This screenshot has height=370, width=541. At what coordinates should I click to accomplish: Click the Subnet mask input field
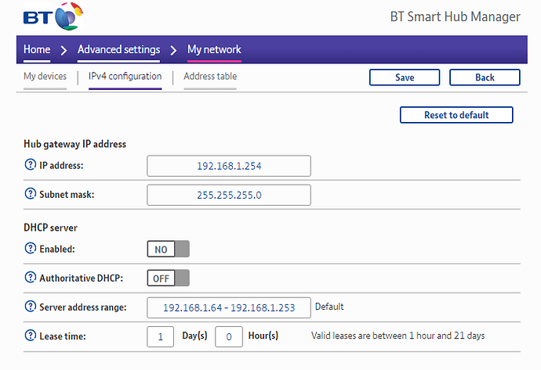tap(229, 195)
